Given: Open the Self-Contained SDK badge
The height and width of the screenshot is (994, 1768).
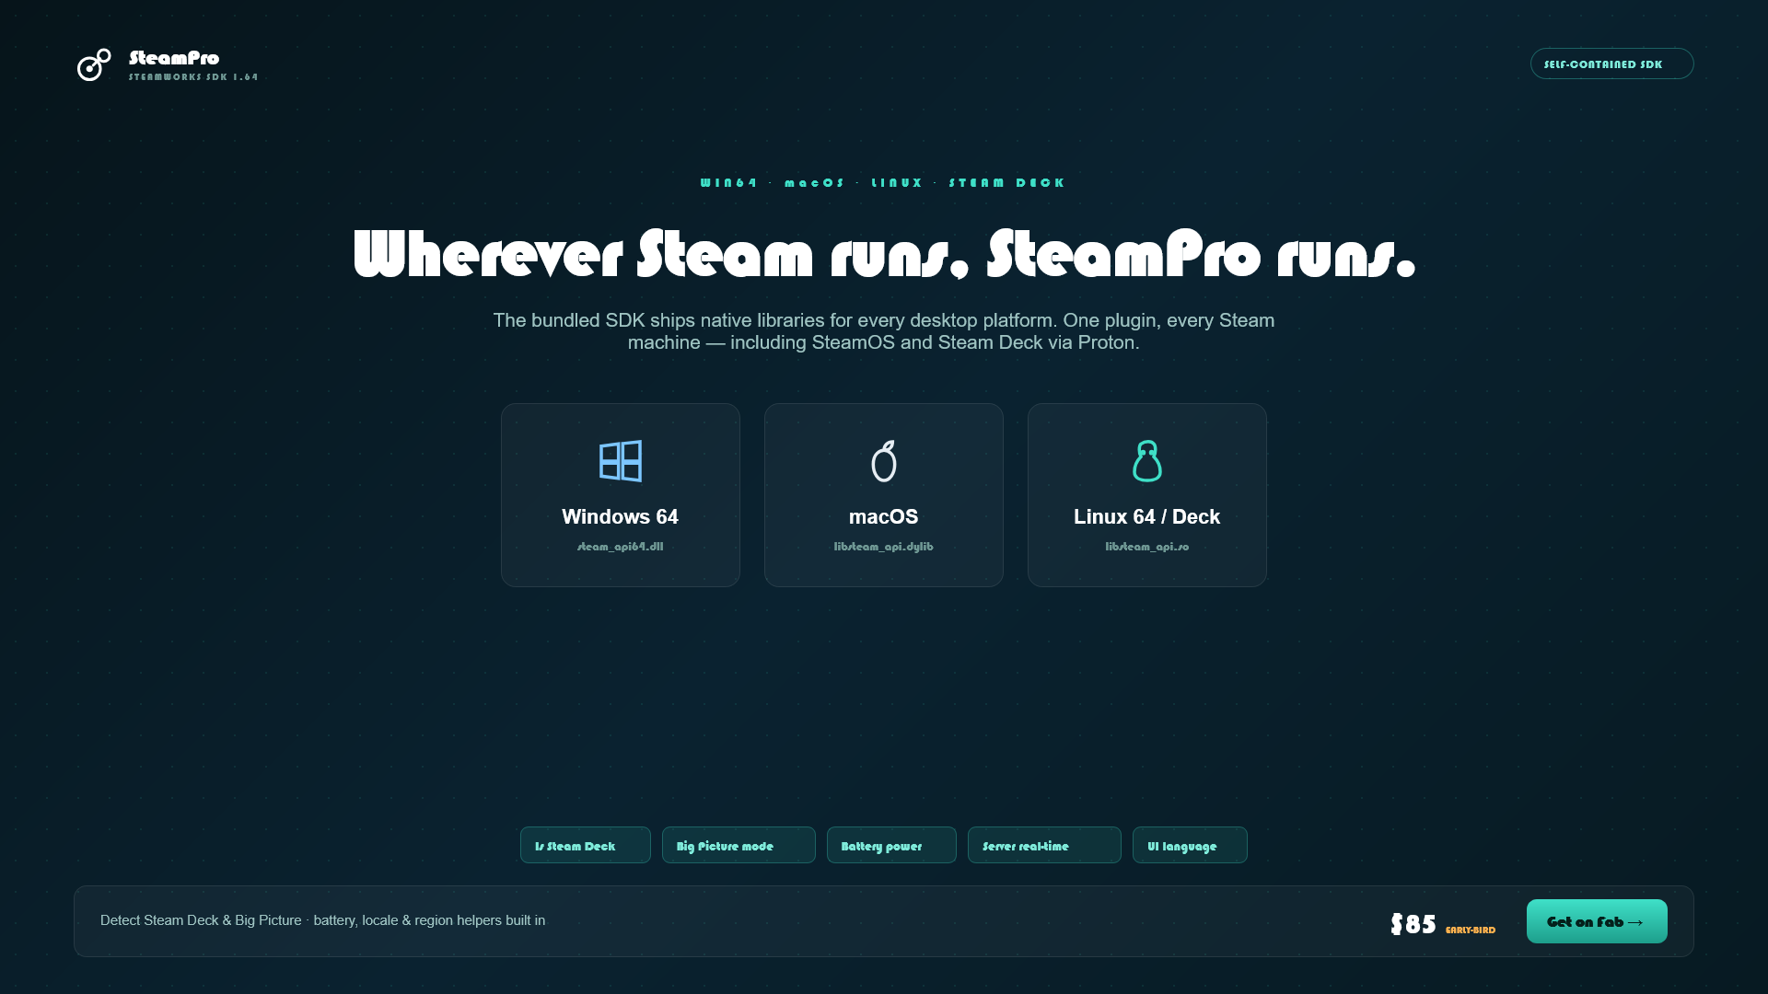Looking at the screenshot, I should [x=1611, y=64].
